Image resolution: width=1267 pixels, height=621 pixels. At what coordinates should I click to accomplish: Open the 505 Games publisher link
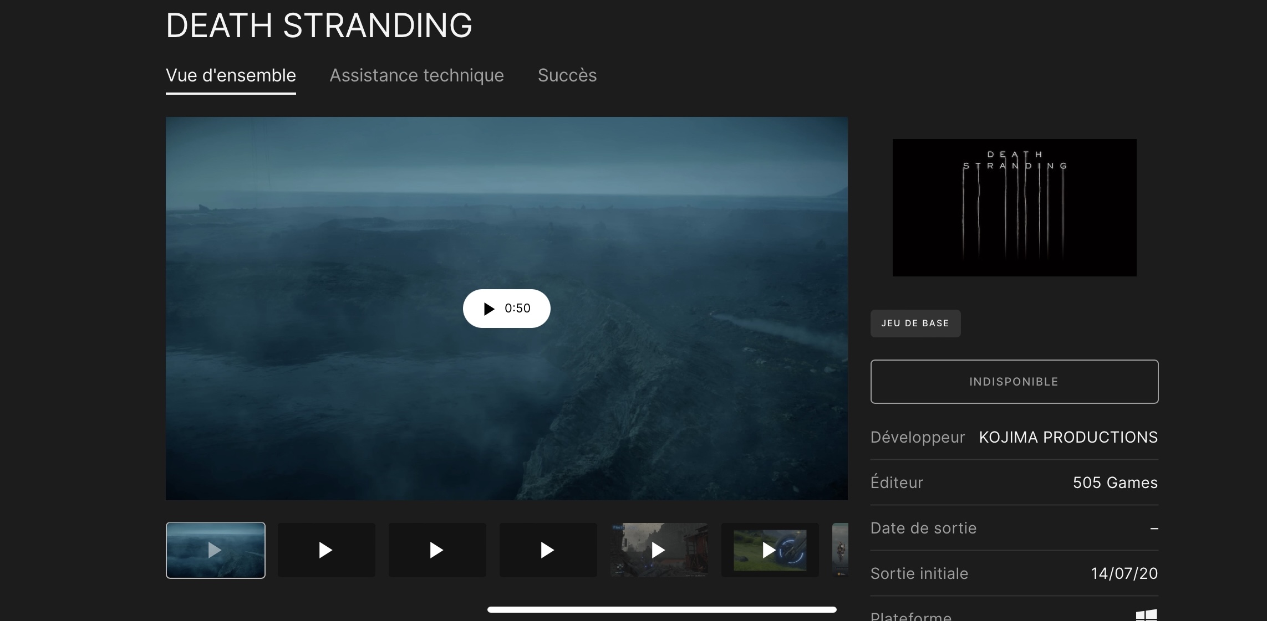1115,483
